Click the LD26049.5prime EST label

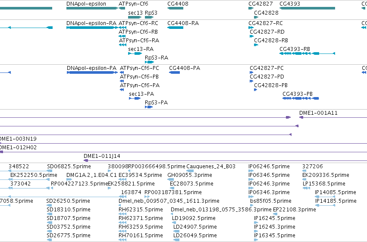coord(195,236)
